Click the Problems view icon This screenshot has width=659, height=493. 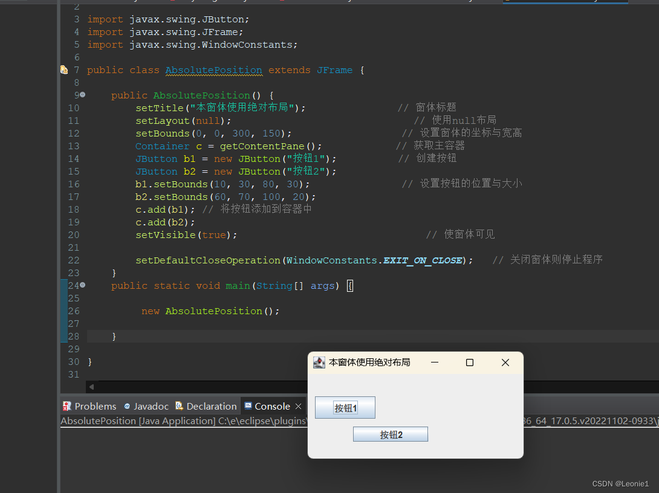coord(67,406)
